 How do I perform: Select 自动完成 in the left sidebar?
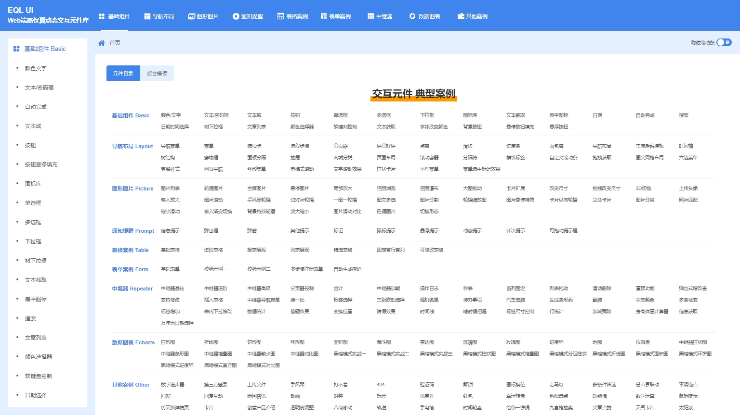[x=36, y=107]
